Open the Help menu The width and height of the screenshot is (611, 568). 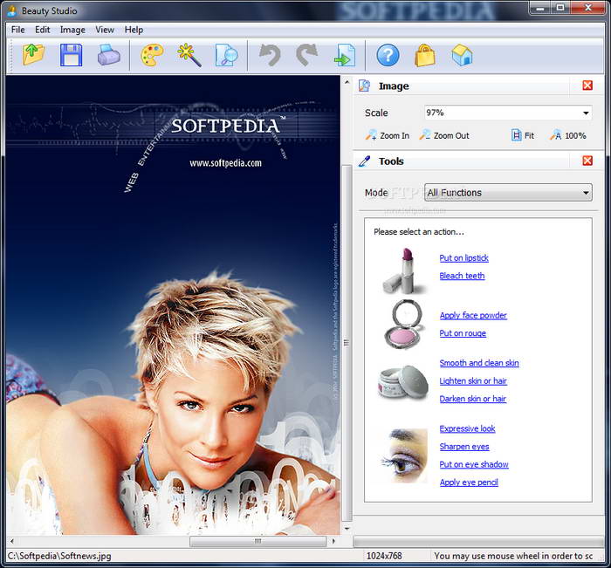tap(134, 30)
